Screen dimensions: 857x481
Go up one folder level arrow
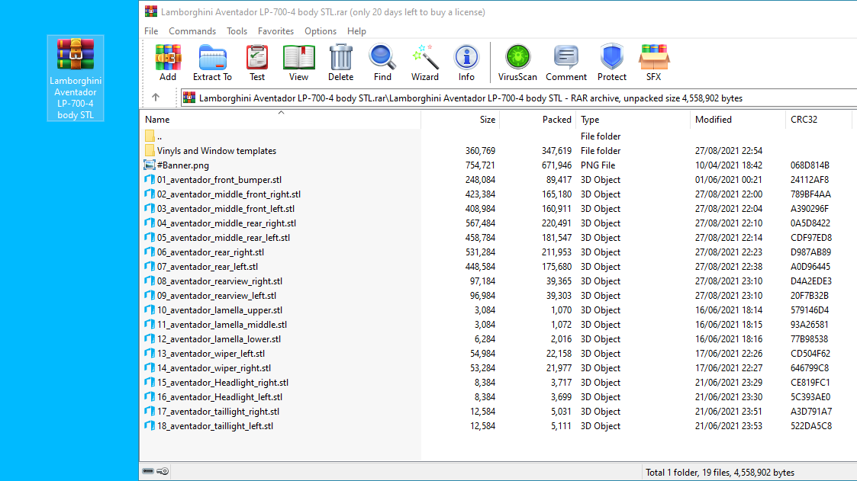[156, 97]
